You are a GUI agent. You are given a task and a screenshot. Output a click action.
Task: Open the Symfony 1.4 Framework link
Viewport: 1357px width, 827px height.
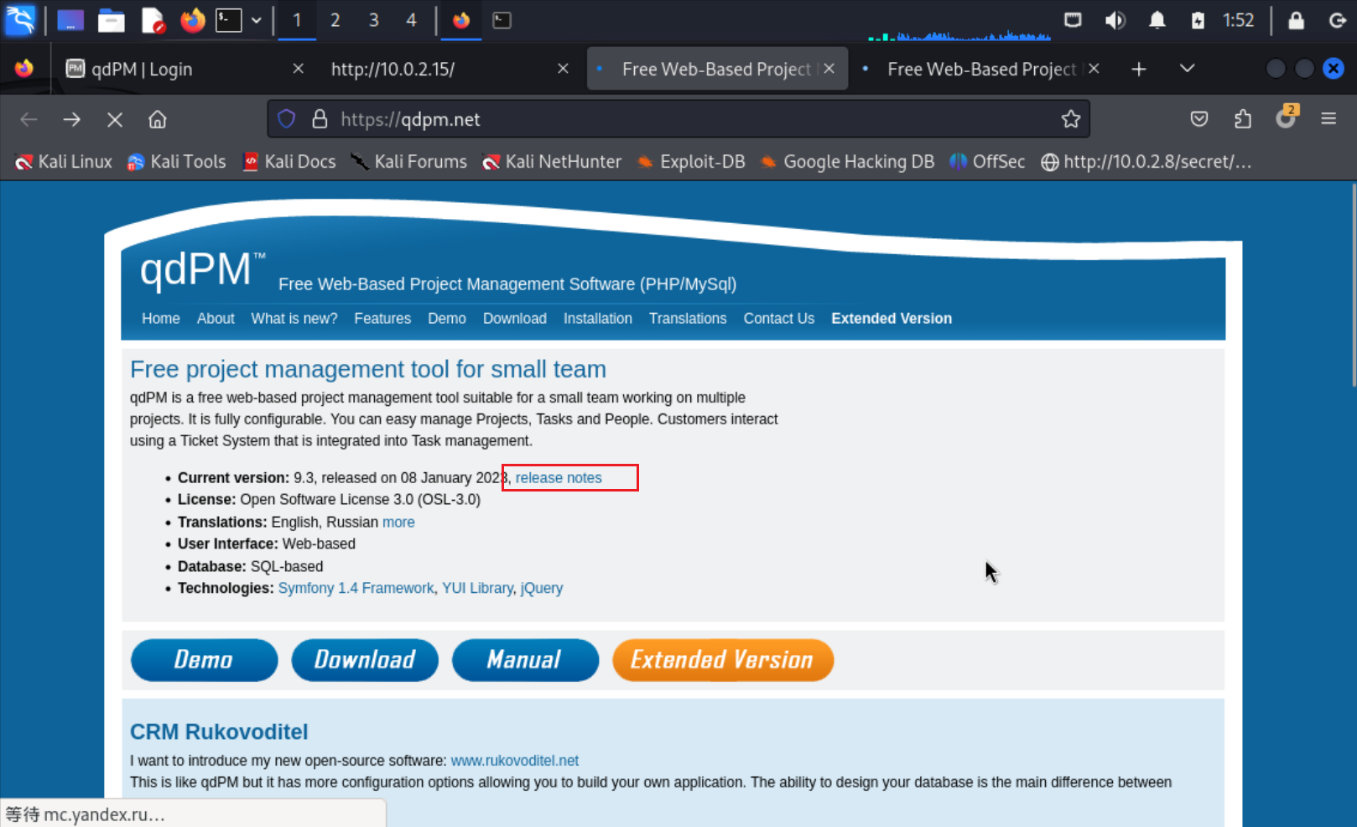point(356,589)
